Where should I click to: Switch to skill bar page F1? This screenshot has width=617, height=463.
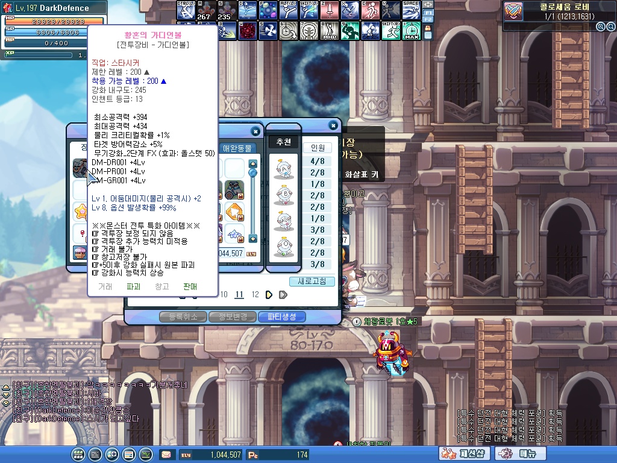click(x=428, y=13)
